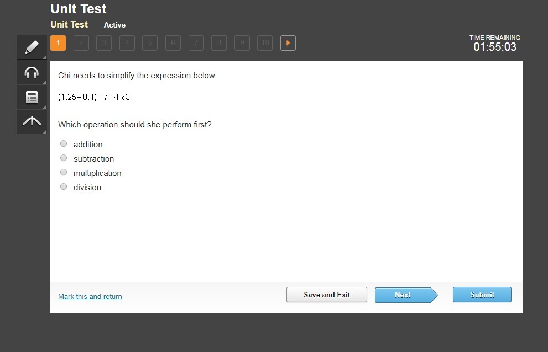Collapse the tool sidebar with the up arrow

coord(32,122)
